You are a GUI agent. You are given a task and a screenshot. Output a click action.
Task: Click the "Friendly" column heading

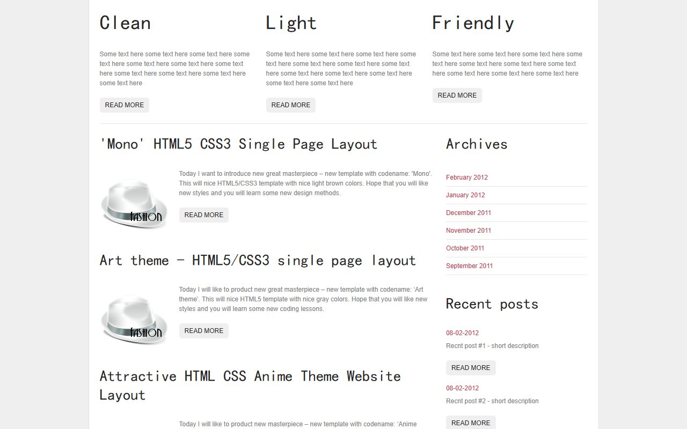click(473, 23)
